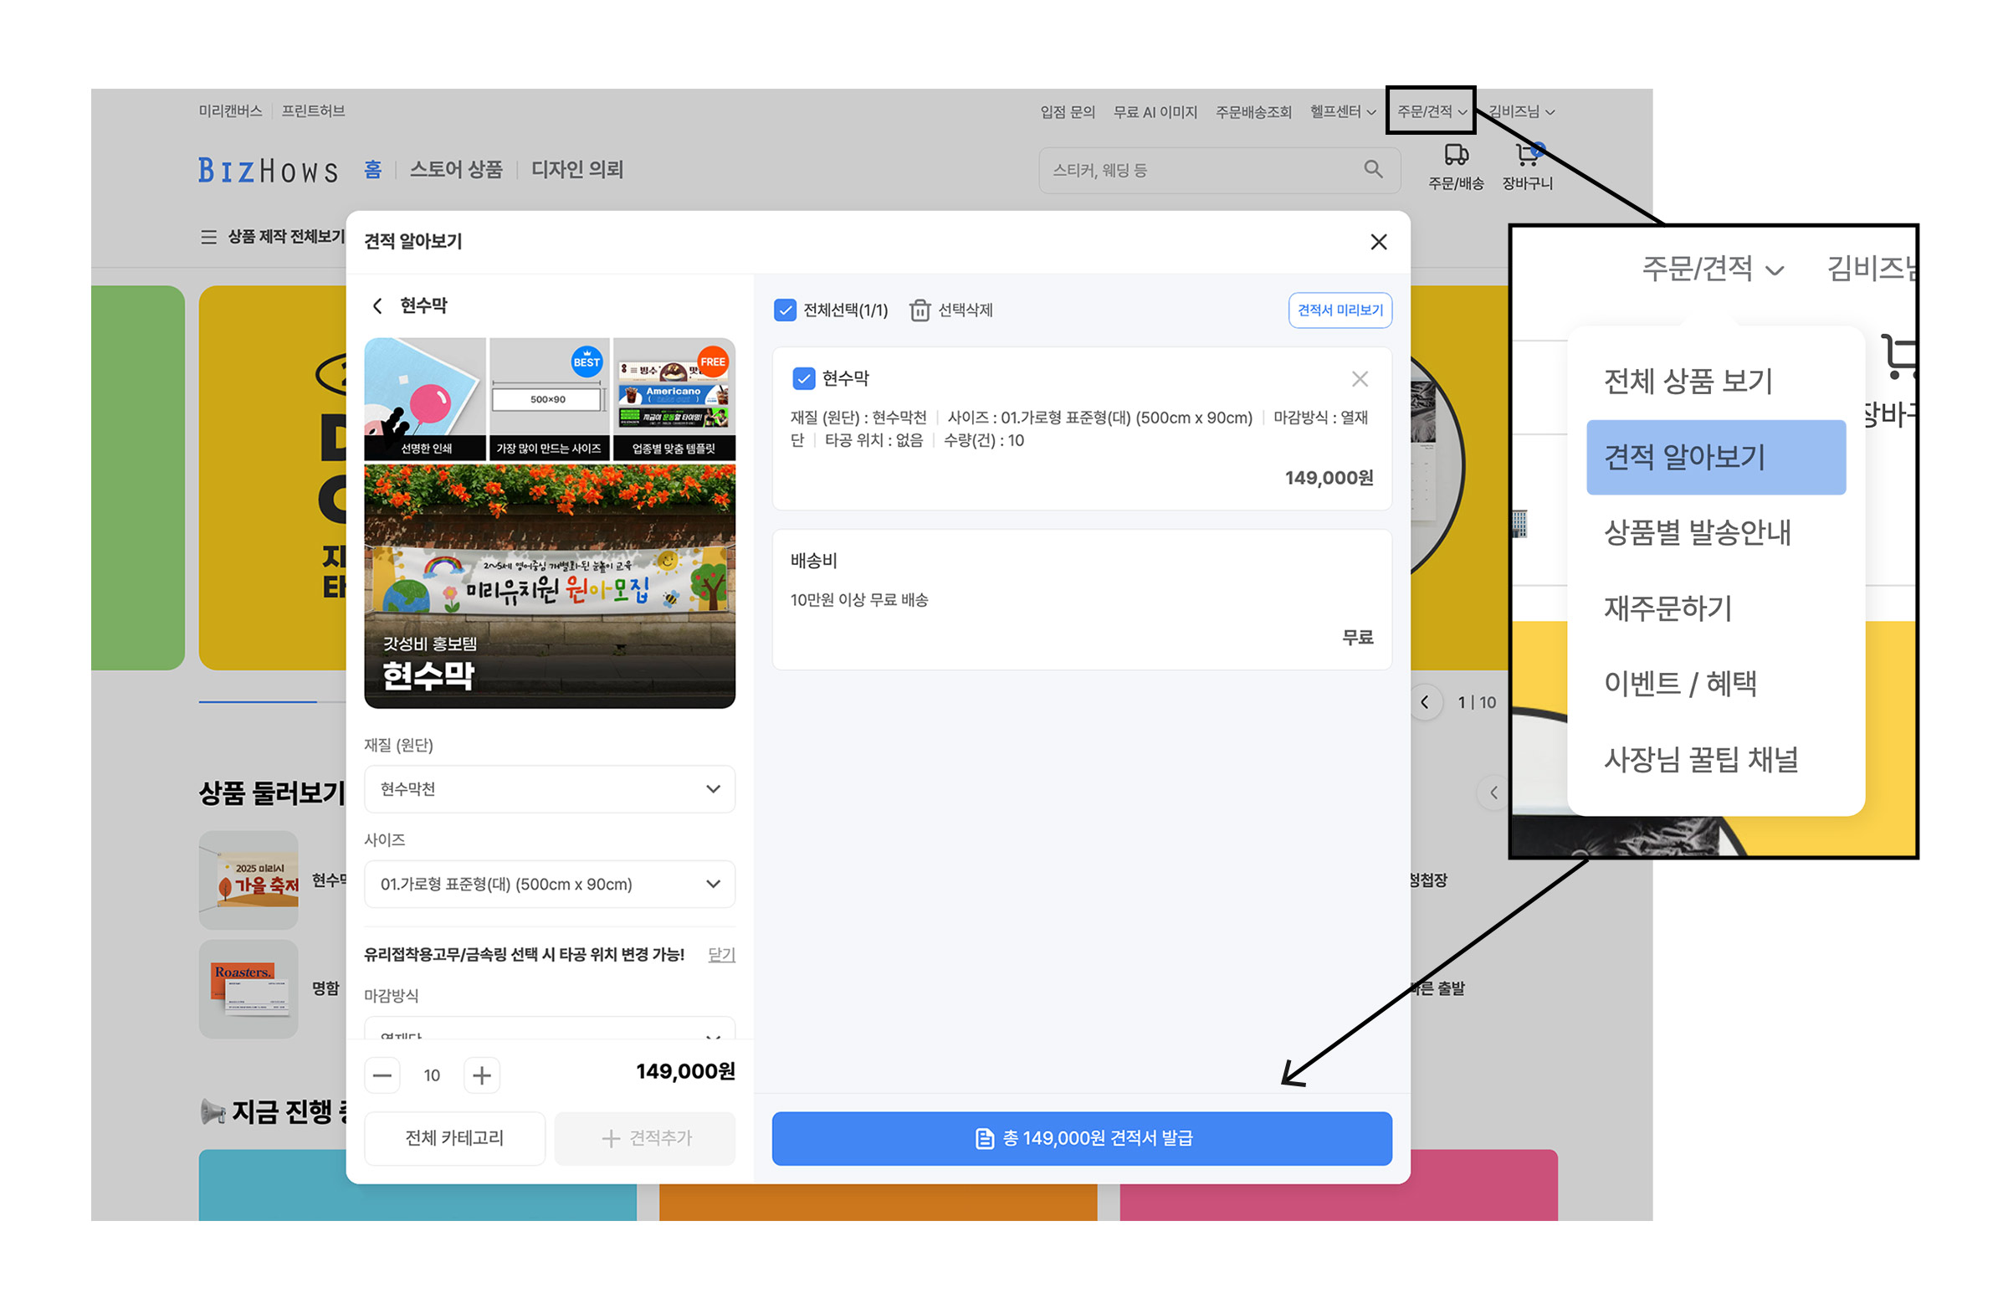Image resolution: width=2008 pixels, height=1298 pixels.
Task: Expand the 재질 현수막천 dropdown
Action: click(550, 789)
